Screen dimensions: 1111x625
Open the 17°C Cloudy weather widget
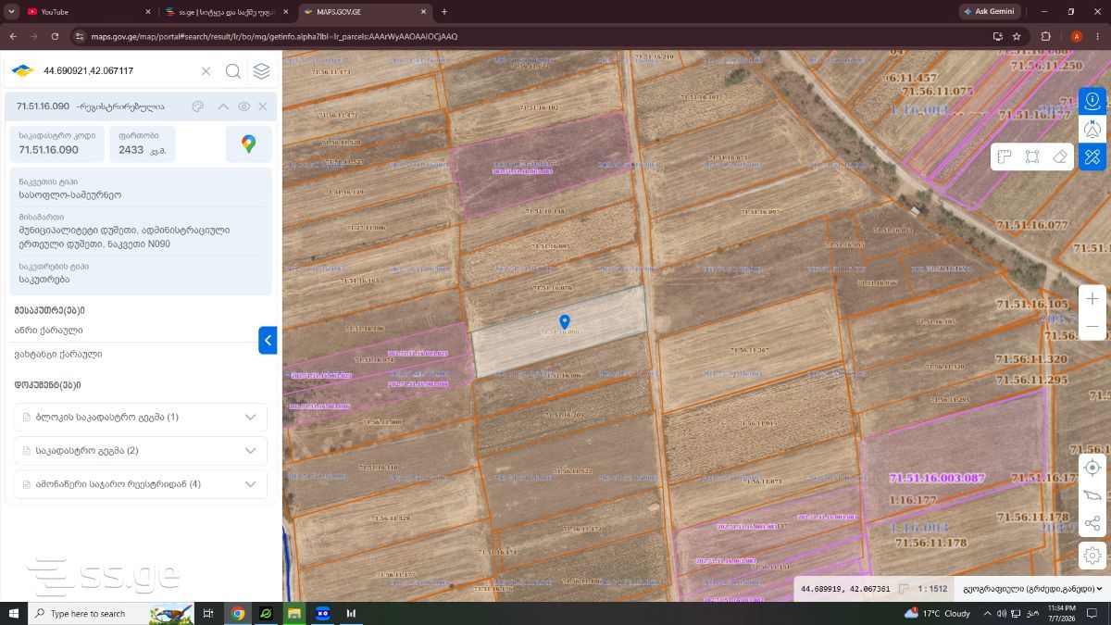[938, 613]
